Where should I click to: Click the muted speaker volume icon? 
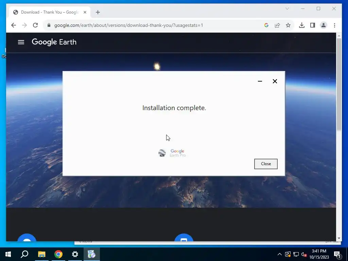click(304, 254)
